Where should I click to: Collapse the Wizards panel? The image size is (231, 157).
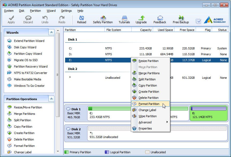coord(51,32)
